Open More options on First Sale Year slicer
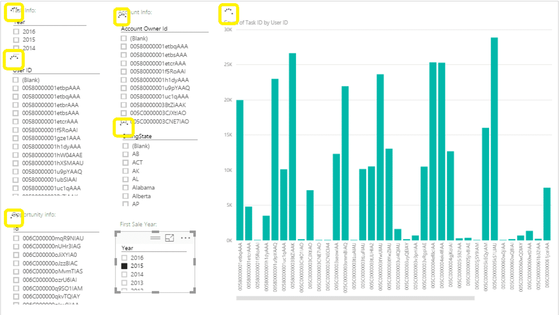 [x=185, y=238]
